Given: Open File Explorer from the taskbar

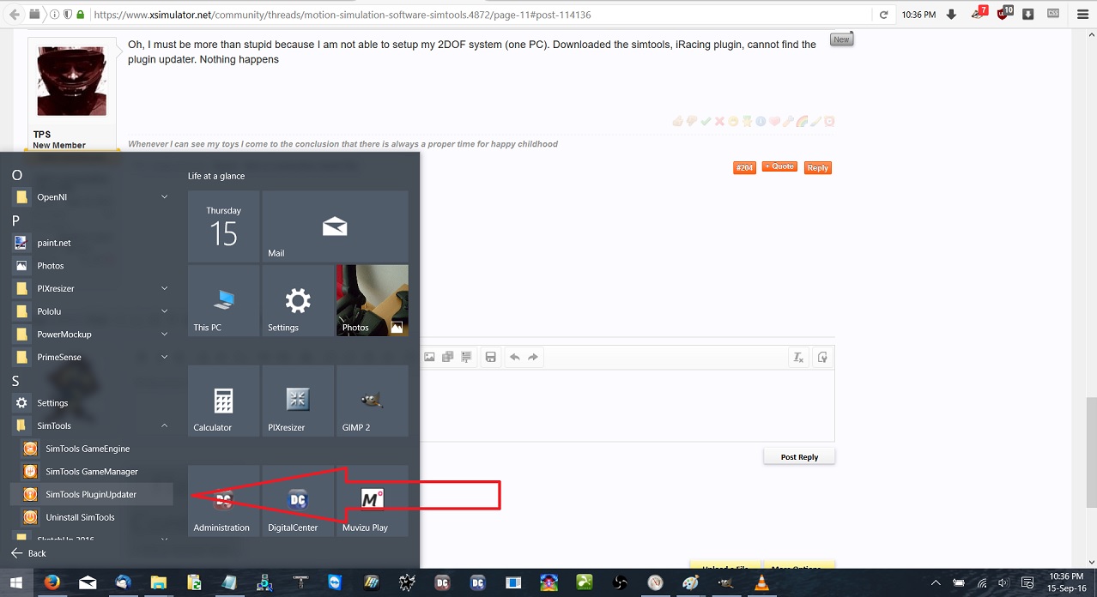Looking at the screenshot, I should tap(158, 583).
